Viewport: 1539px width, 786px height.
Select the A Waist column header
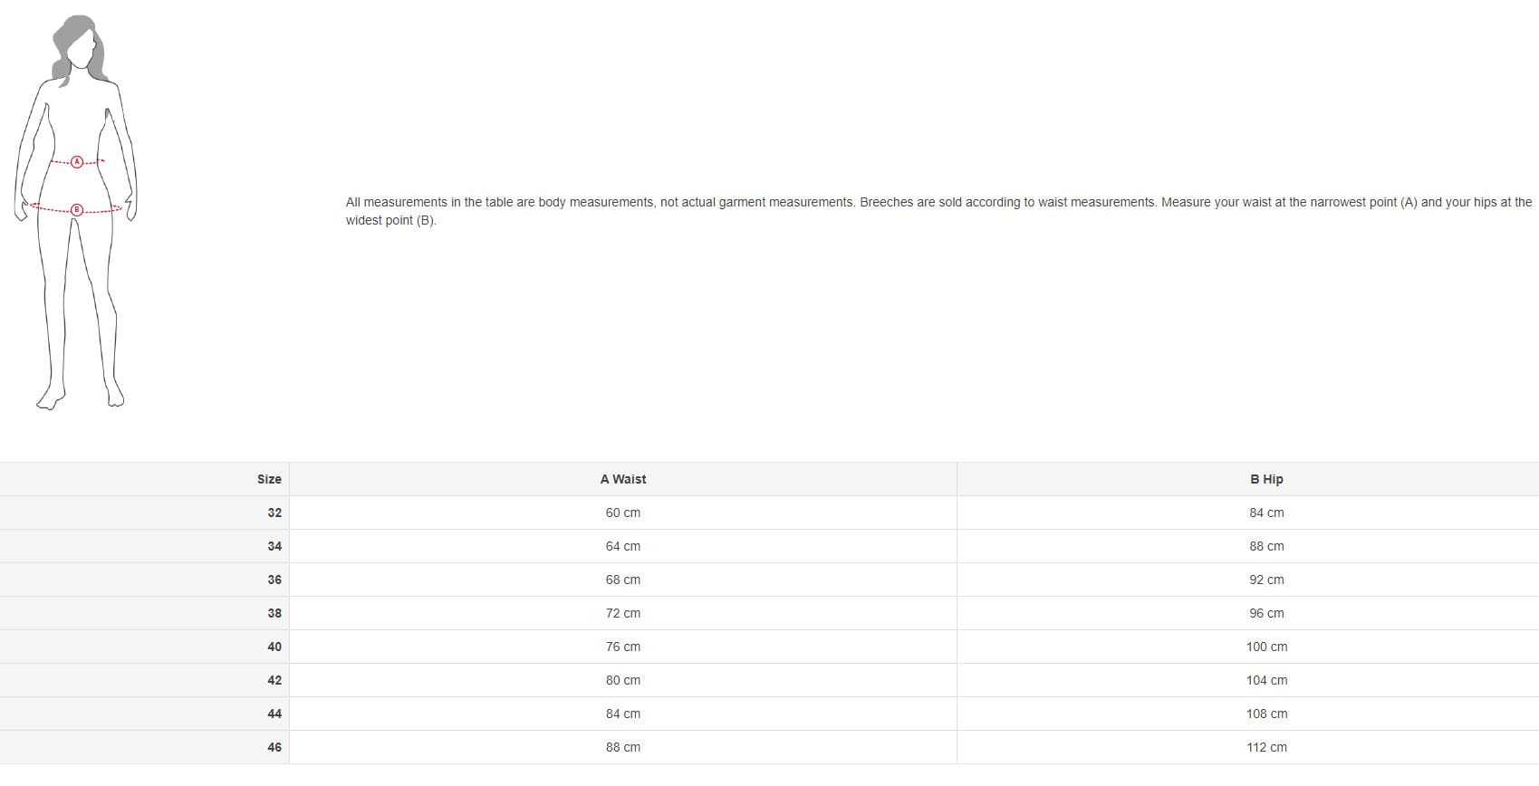[623, 479]
